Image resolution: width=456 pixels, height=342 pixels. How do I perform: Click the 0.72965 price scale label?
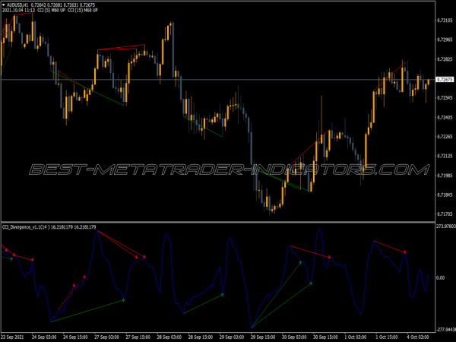tap(445, 40)
